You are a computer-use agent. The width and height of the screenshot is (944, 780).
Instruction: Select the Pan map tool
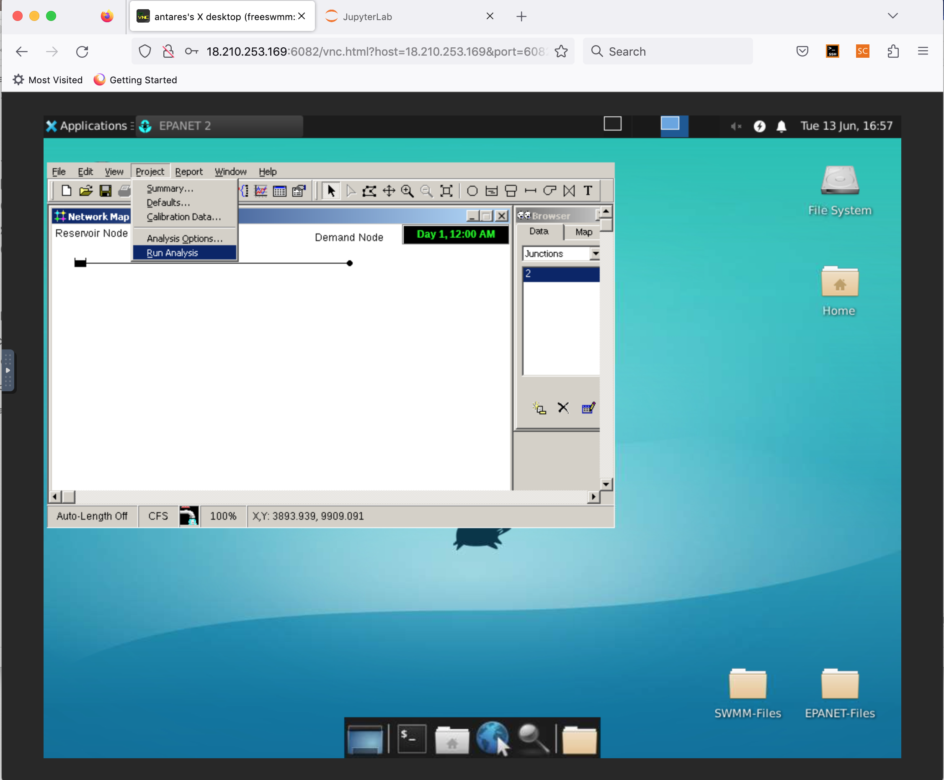point(389,191)
